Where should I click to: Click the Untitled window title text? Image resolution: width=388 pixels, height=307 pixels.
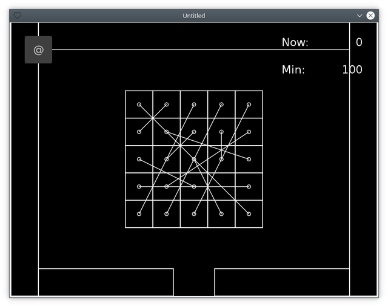click(x=194, y=16)
